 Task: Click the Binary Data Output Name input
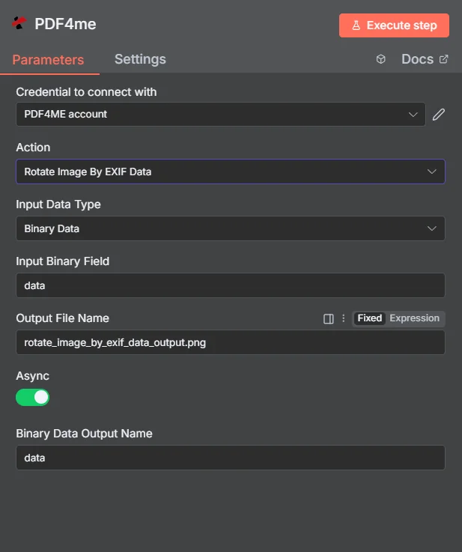point(231,458)
